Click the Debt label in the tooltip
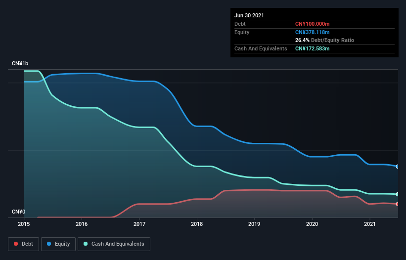The width and height of the screenshot is (406, 260). 240,24
